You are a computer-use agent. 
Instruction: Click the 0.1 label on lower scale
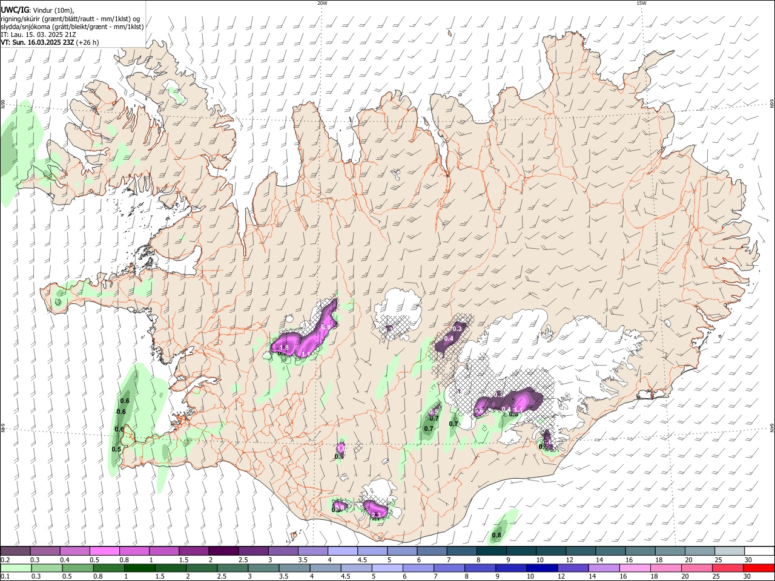pos(5,576)
